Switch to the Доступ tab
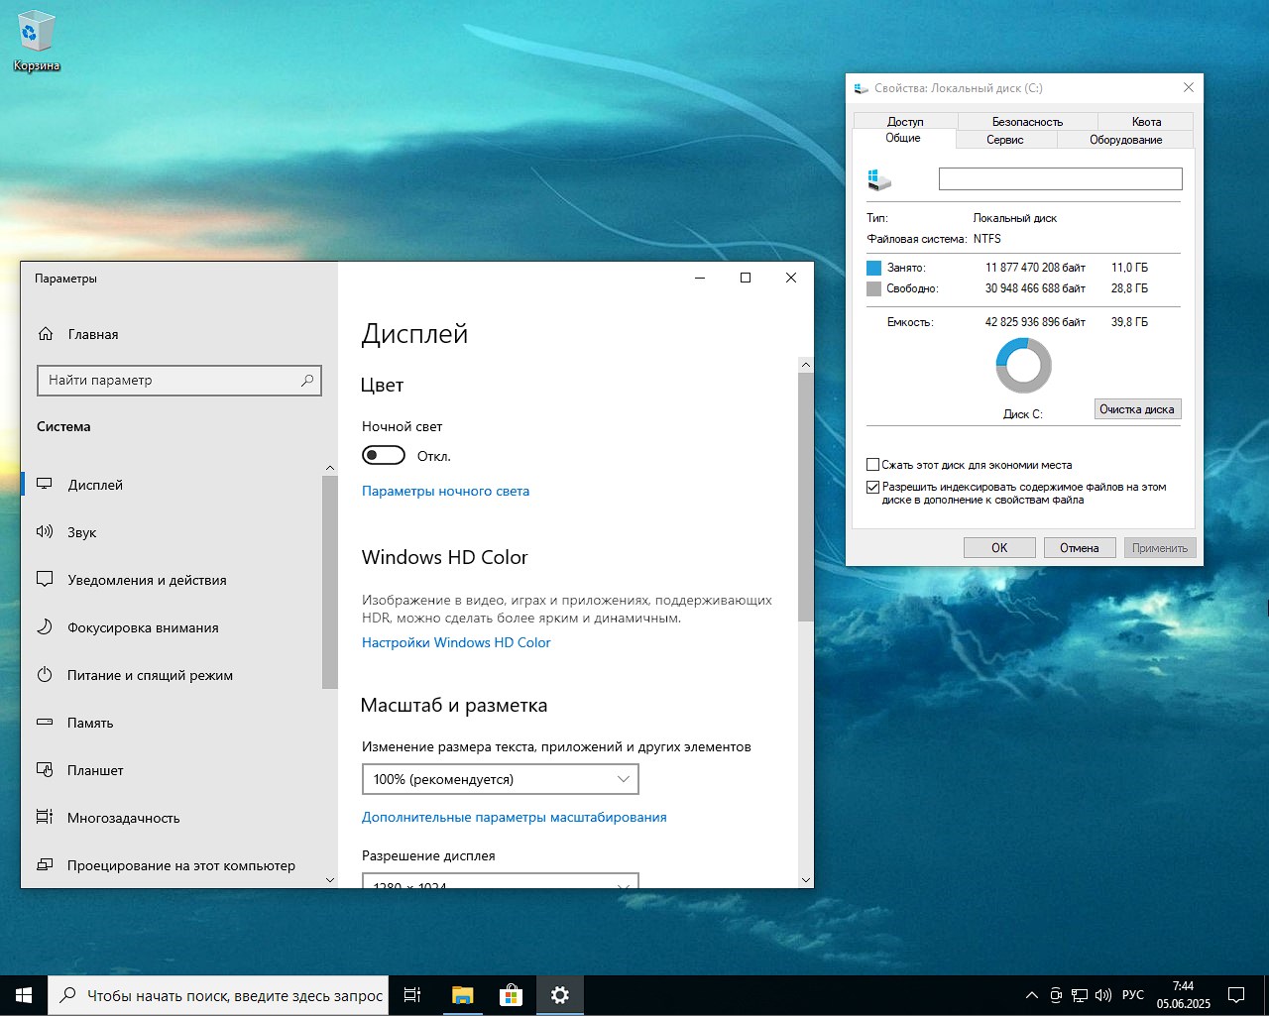 (905, 121)
